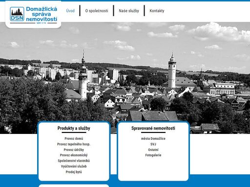Open the Kontakty page
The width and height of the screenshot is (250, 187).
point(157,11)
